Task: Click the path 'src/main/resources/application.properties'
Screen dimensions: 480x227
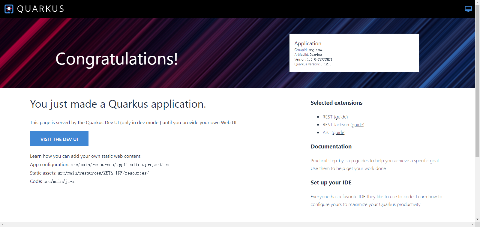Action: [x=120, y=165]
